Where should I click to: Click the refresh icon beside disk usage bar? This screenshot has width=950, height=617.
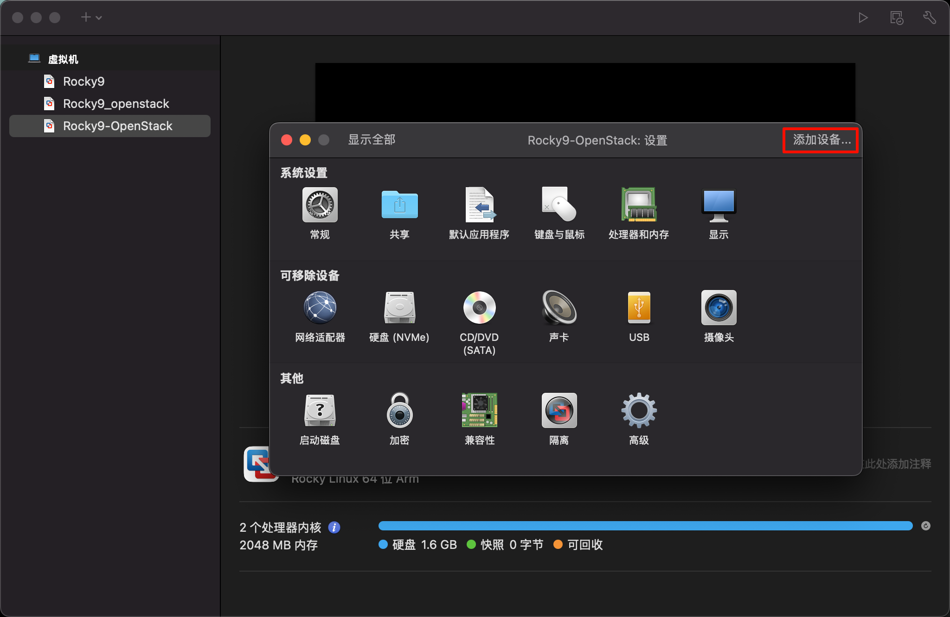(925, 526)
